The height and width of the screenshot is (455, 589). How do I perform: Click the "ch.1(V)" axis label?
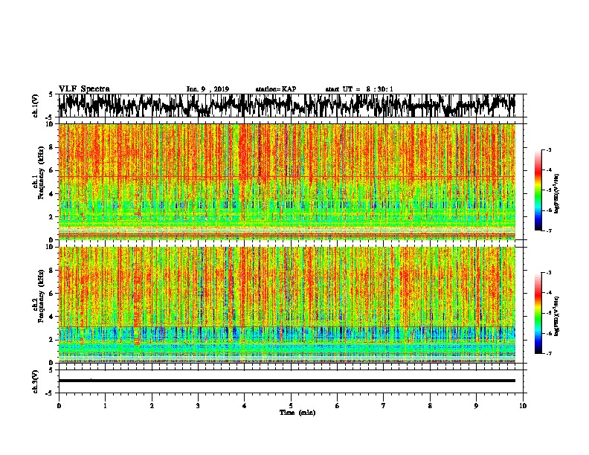pos(36,106)
